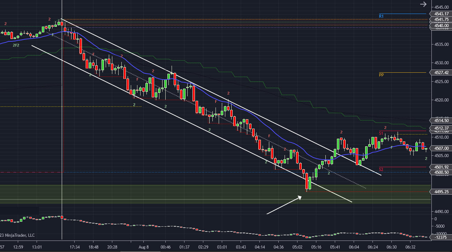
Task: Click the R1 pivot level label
Action: [x=381, y=16]
